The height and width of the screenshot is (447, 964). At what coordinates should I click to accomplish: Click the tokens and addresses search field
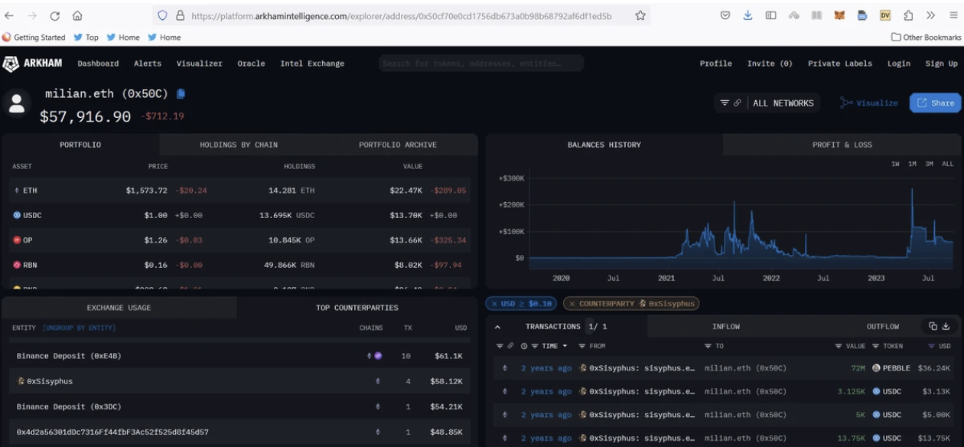point(480,64)
